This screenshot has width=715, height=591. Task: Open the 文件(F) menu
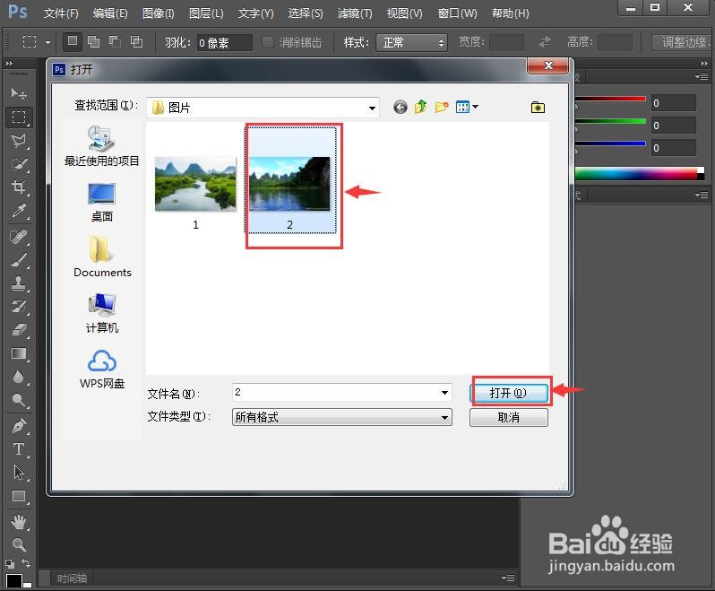(x=61, y=13)
